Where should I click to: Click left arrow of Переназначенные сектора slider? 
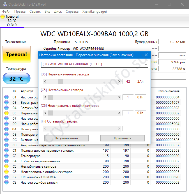point(45,82)
